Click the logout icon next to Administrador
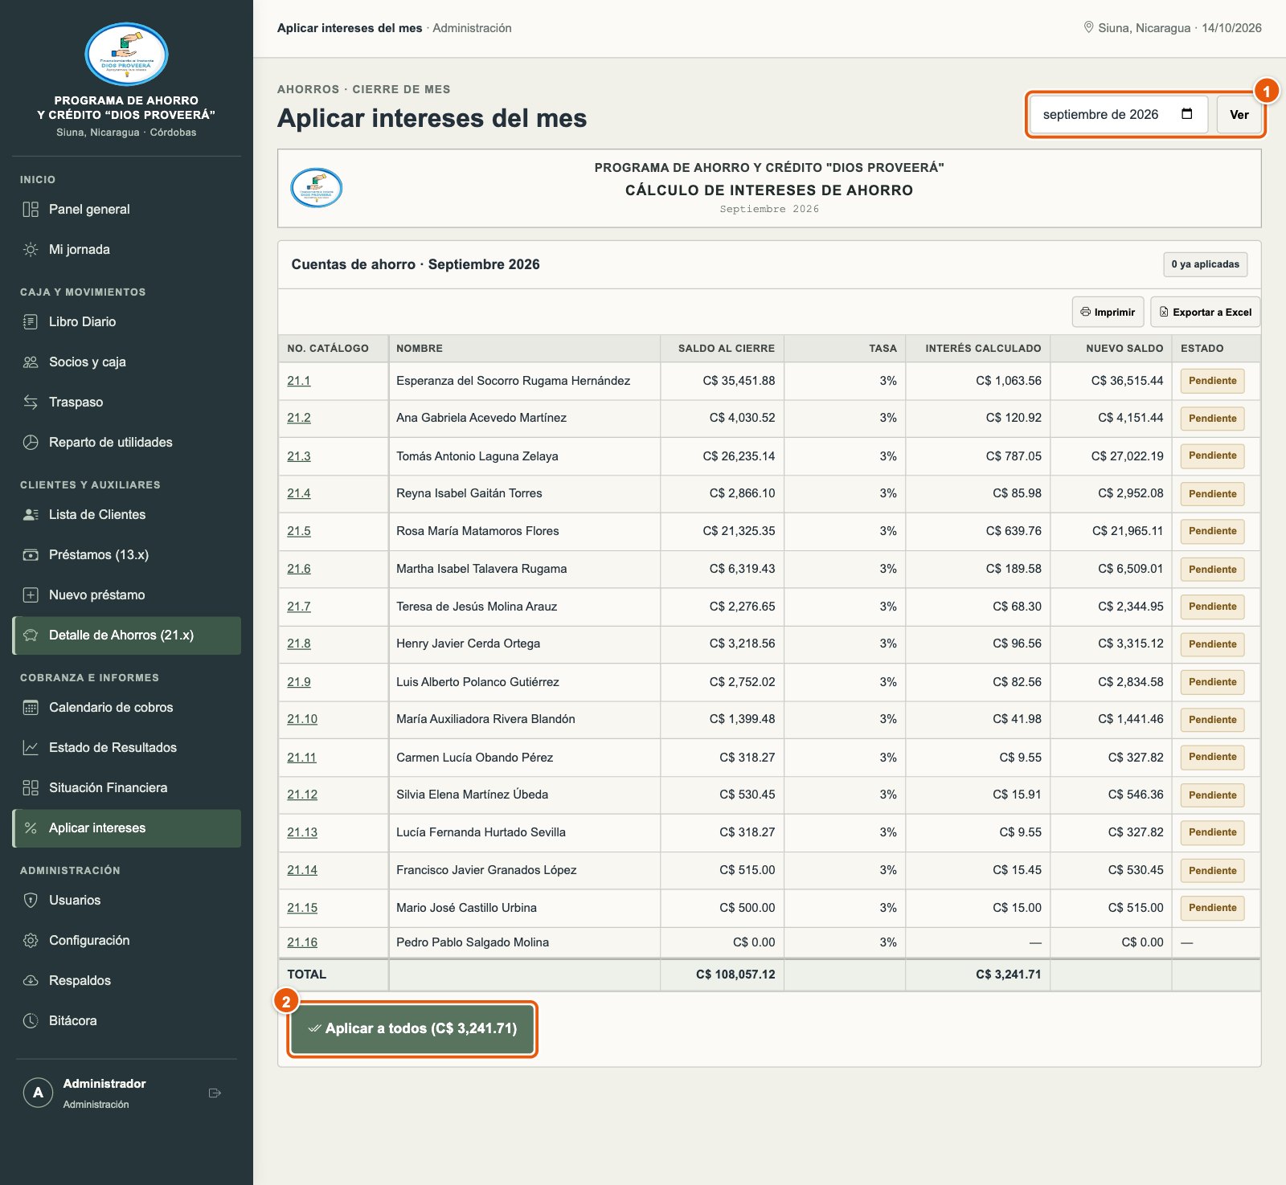This screenshot has height=1185, width=1286. click(x=215, y=1093)
